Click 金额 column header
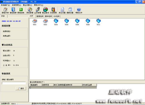 (92, 85)
